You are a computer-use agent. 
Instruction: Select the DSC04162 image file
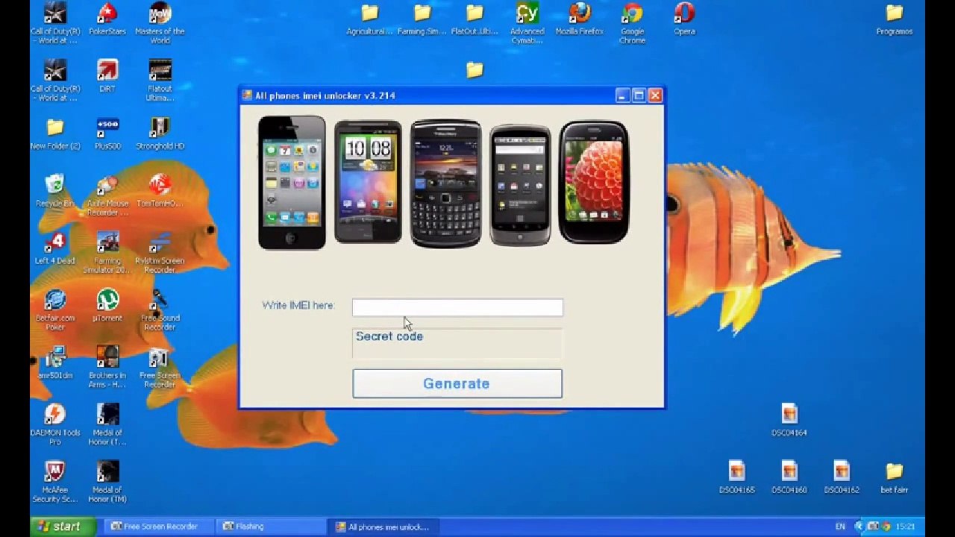click(842, 477)
